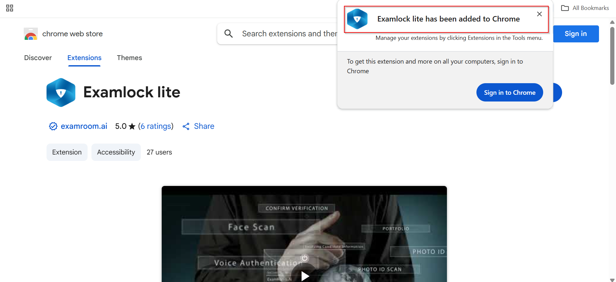Click the search magnifier icon
This screenshot has height=282, width=616.
point(228,33)
